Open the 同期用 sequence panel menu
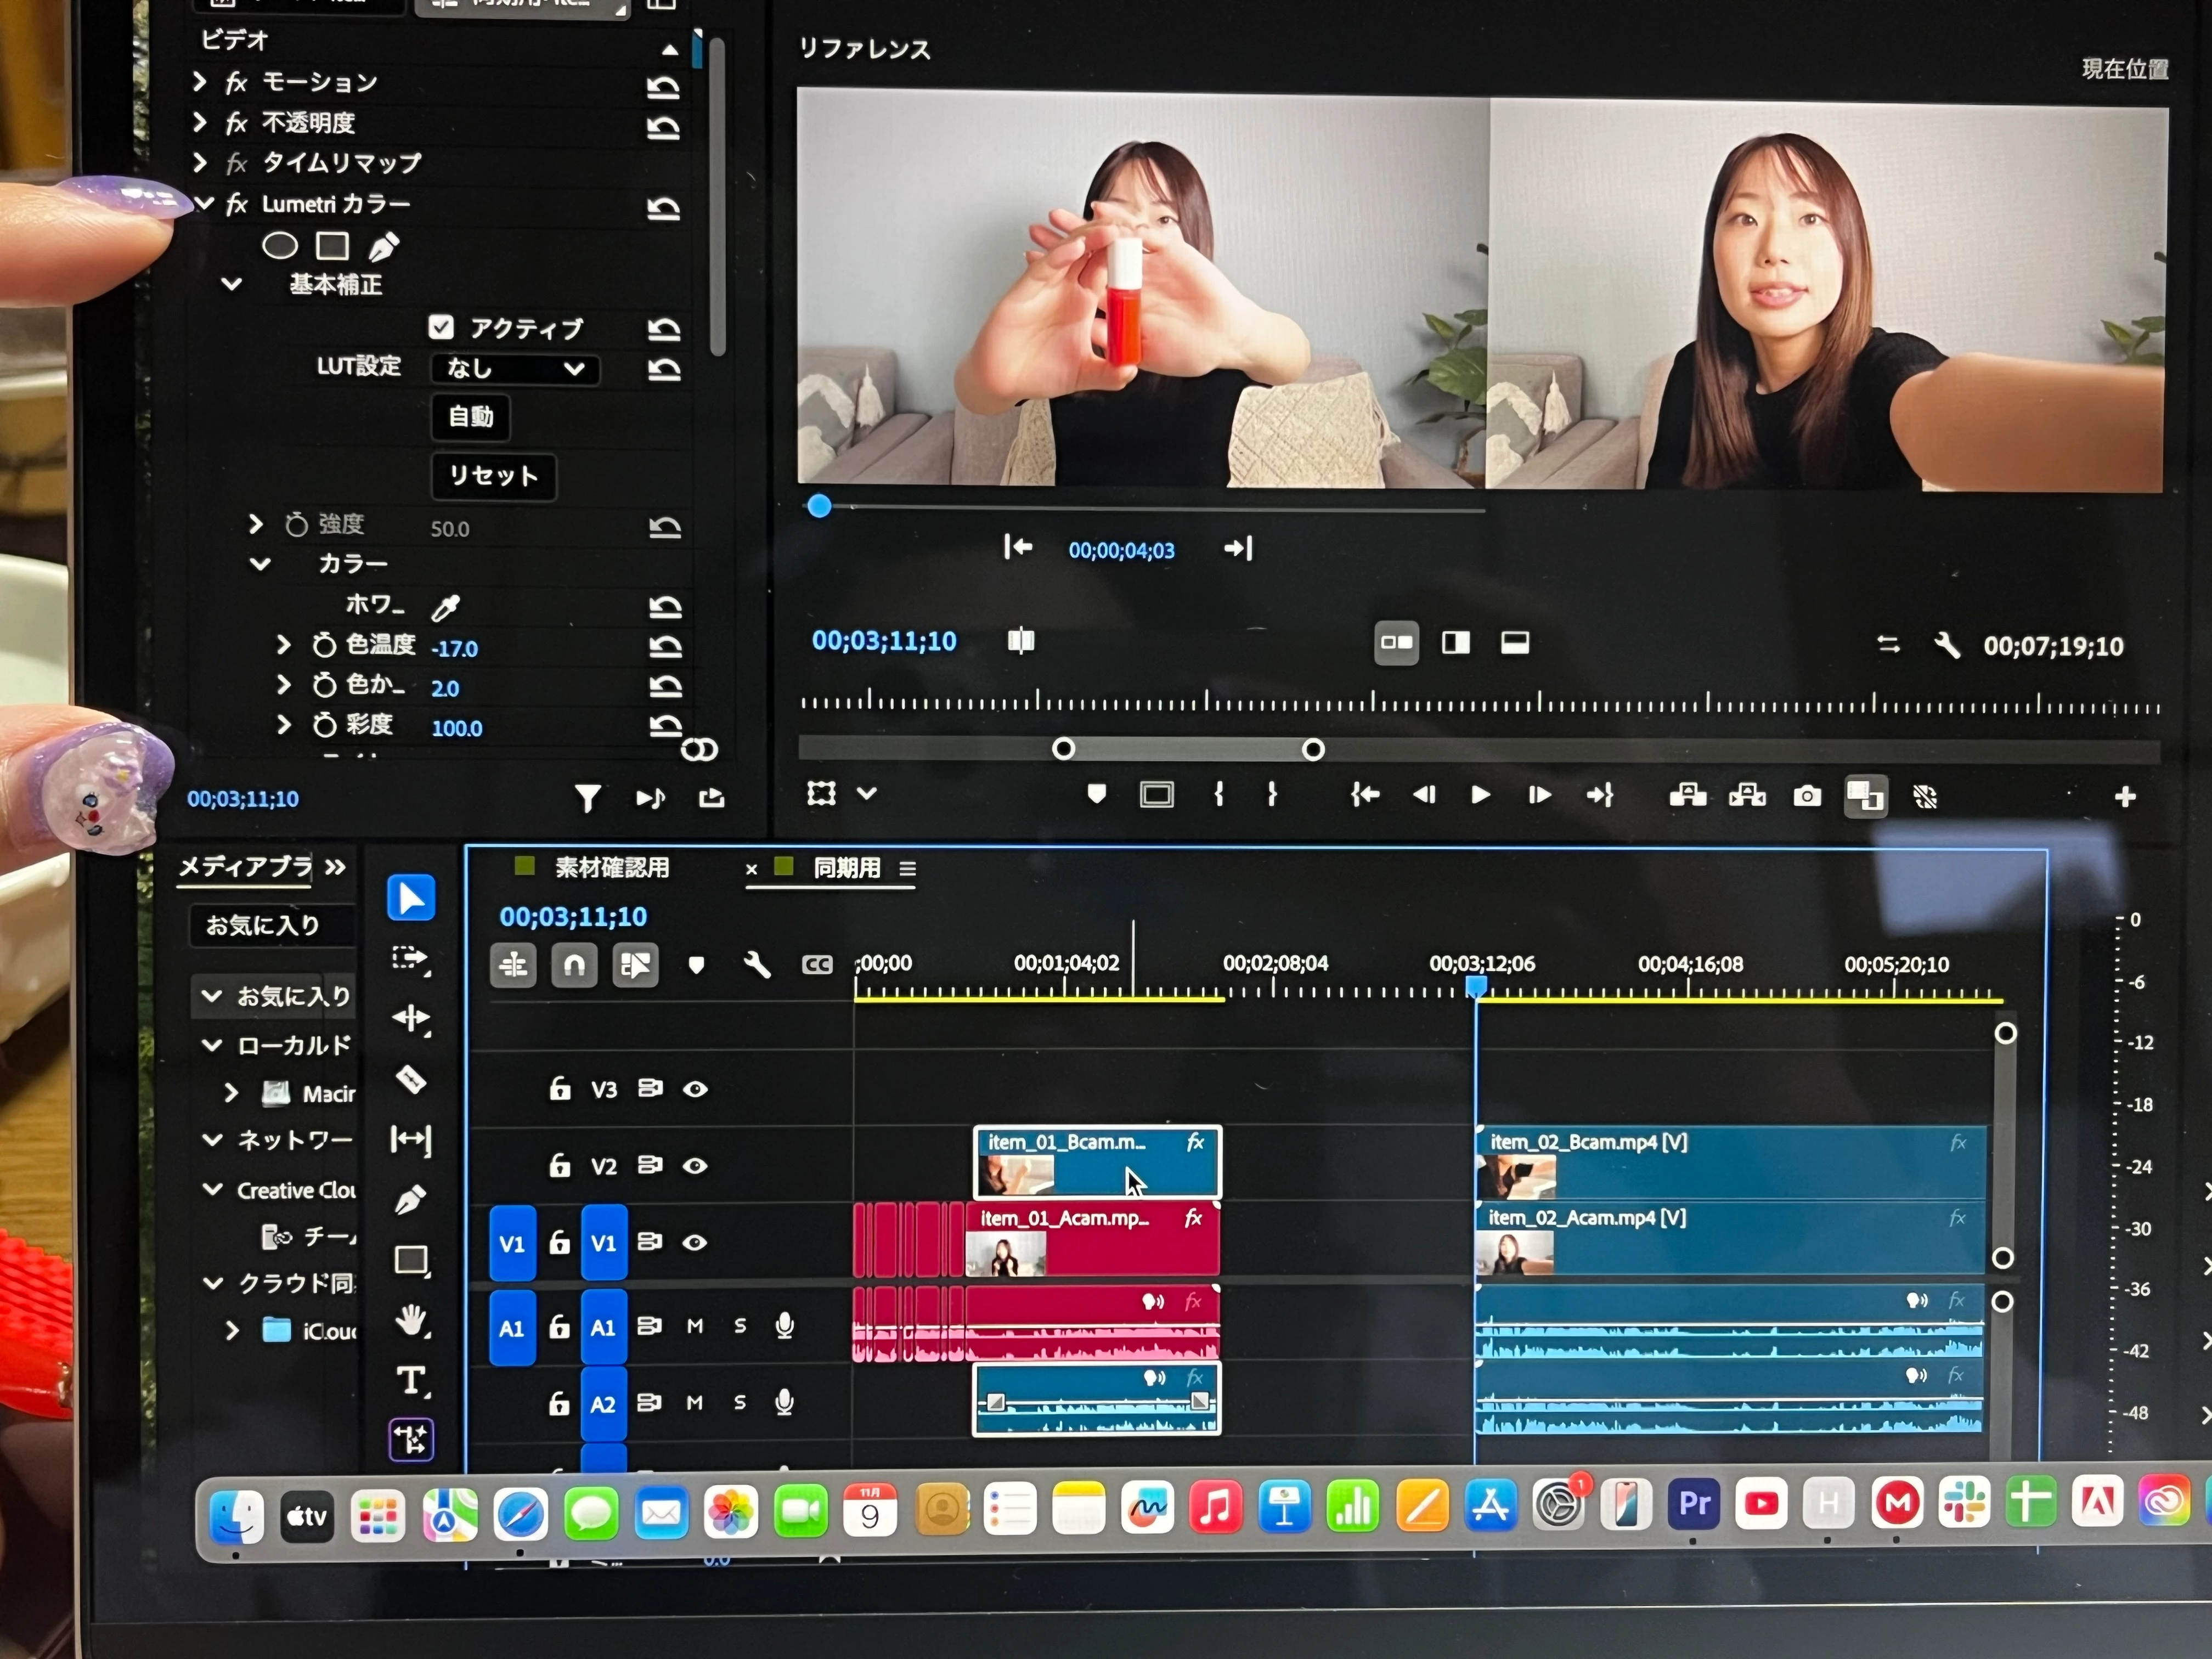 907,869
